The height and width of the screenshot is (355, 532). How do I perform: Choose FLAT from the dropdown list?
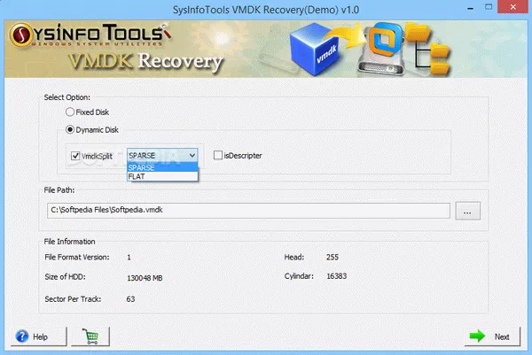coord(162,176)
